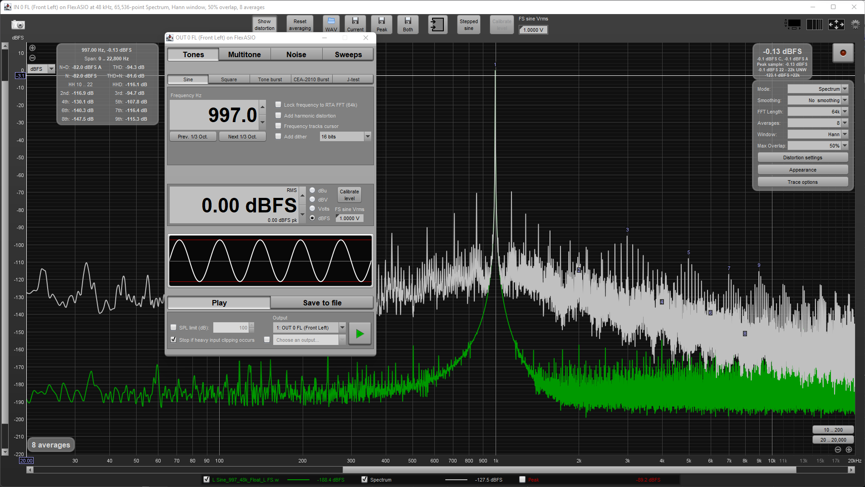Click Save to file button
Screen dimensions: 865x487
(x=322, y=303)
